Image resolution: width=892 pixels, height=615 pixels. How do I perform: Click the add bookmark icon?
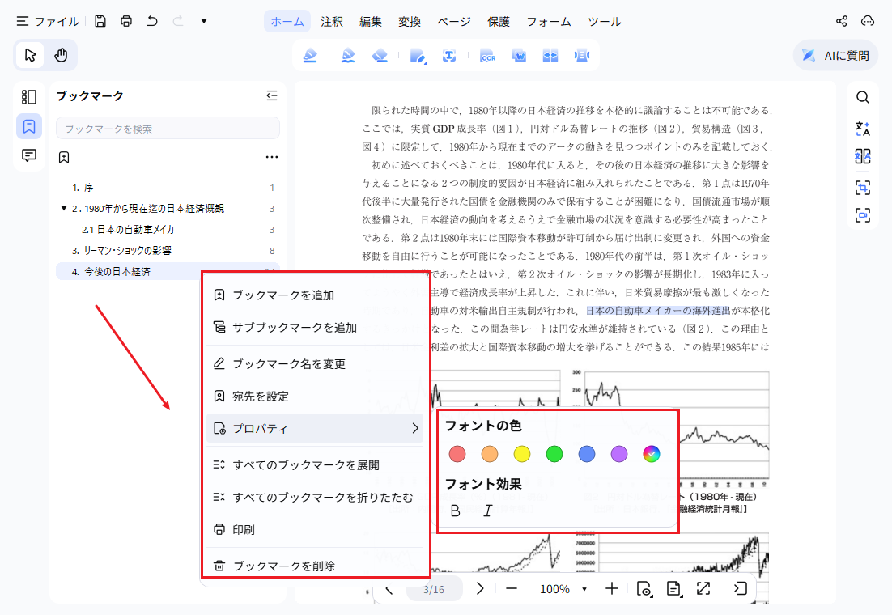(64, 157)
